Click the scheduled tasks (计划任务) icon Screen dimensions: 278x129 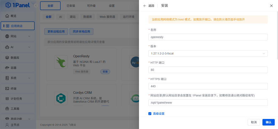coord(7,99)
